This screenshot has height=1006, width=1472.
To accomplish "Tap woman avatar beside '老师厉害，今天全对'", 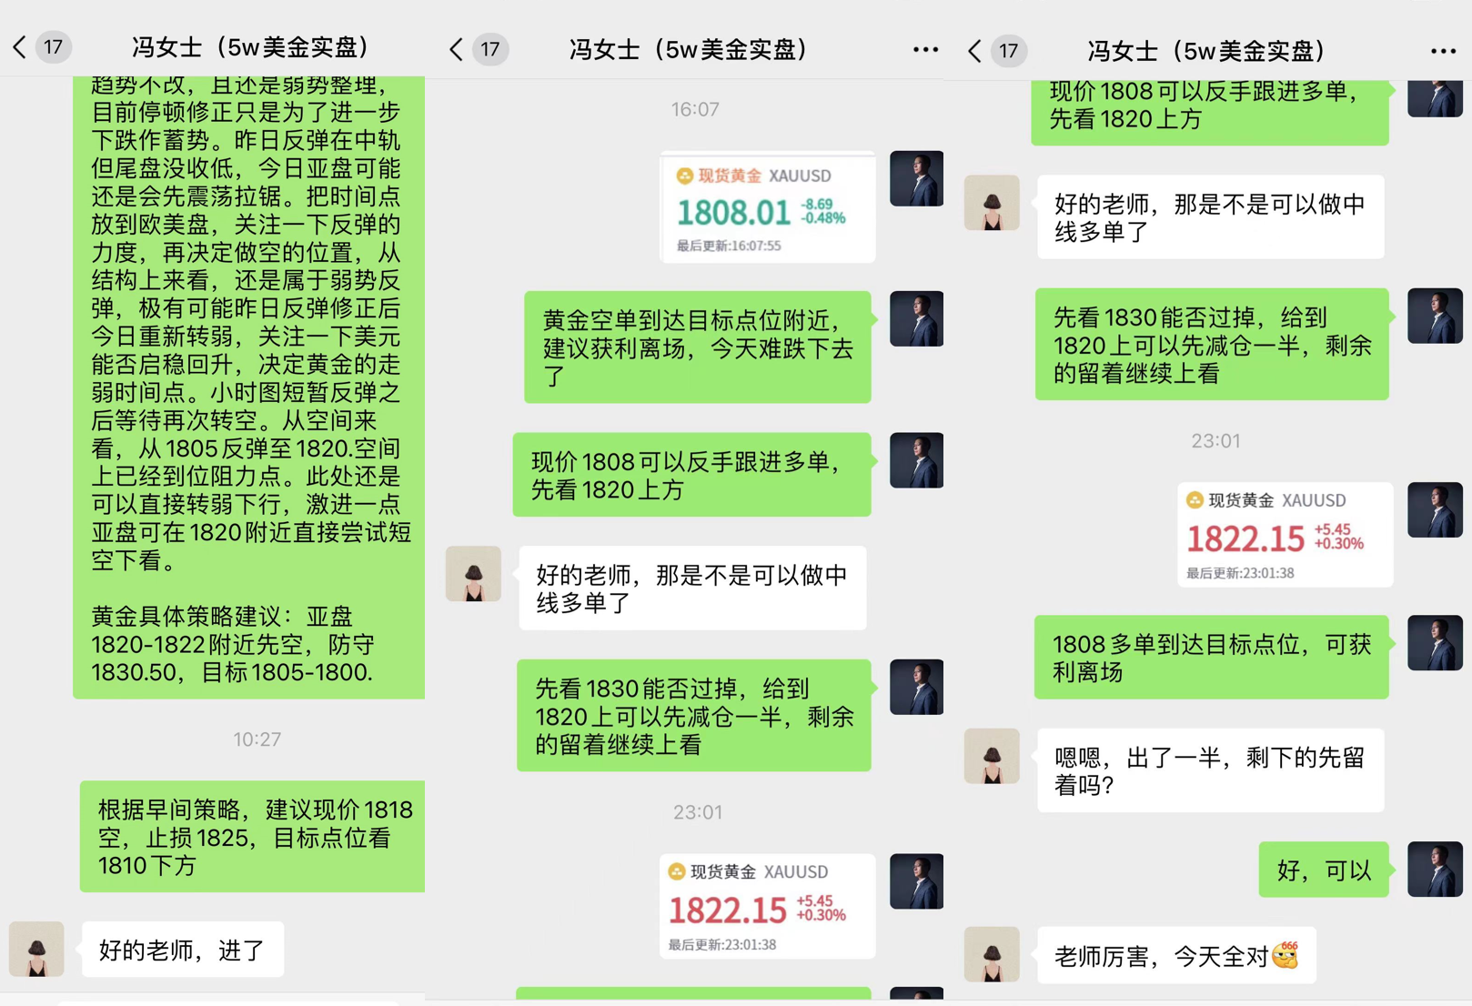I will tap(992, 954).
